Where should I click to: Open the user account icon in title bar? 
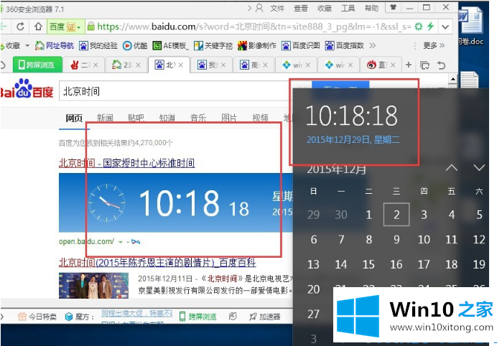259,8
